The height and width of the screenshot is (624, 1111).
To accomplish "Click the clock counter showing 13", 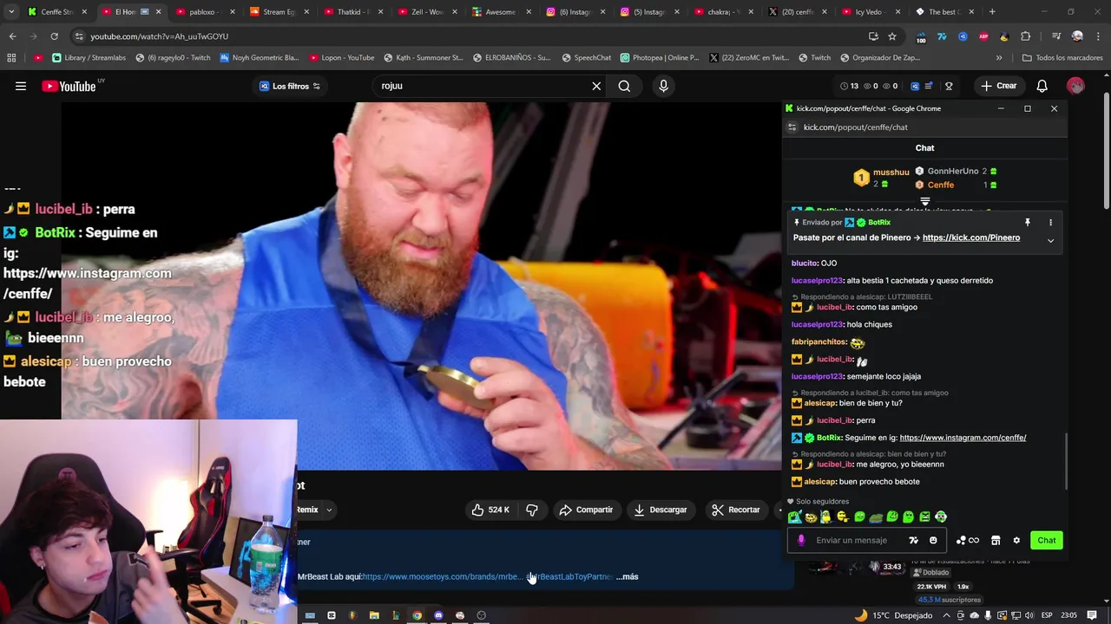I will (x=849, y=86).
